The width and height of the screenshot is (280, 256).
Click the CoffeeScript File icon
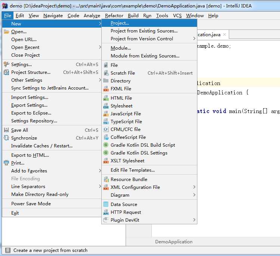tap(106, 137)
